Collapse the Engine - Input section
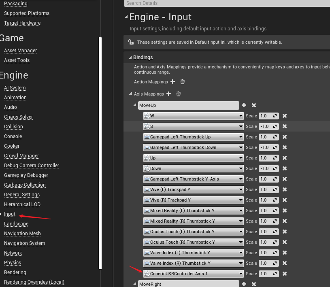This screenshot has width=330, height=287. click(x=126, y=17)
